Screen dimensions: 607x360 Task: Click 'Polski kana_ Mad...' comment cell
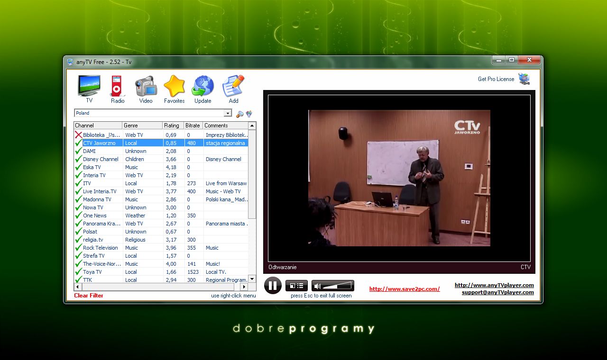pyautogui.click(x=226, y=199)
